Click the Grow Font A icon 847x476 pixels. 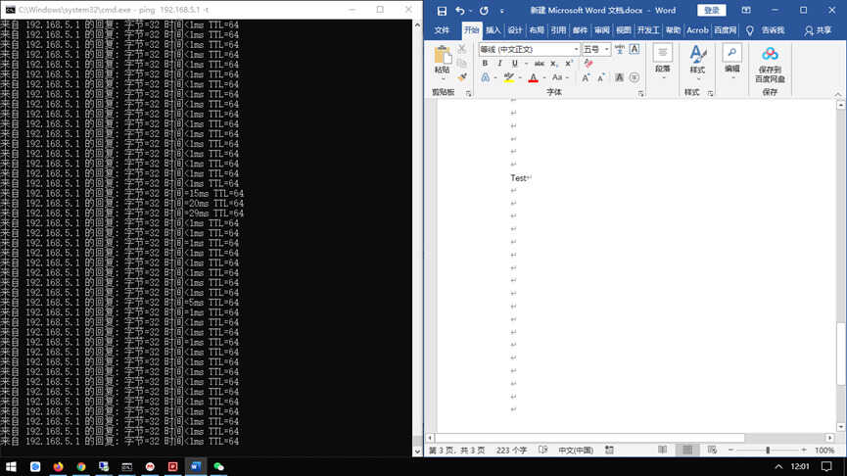click(x=587, y=78)
